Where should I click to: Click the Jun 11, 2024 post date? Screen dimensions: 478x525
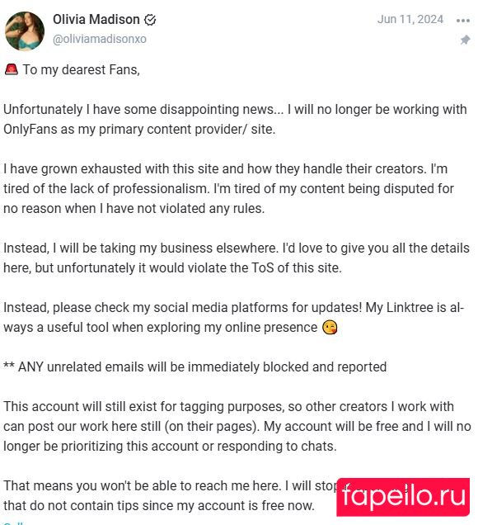(x=410, y=20)
